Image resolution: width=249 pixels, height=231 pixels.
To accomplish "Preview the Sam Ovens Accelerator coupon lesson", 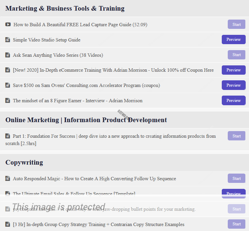I will pyautogui.click(x=233, y=85).
